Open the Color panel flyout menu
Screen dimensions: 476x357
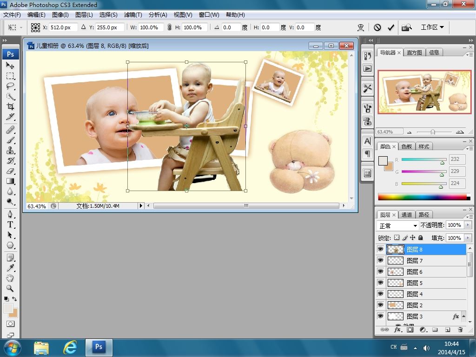(469, 148)
